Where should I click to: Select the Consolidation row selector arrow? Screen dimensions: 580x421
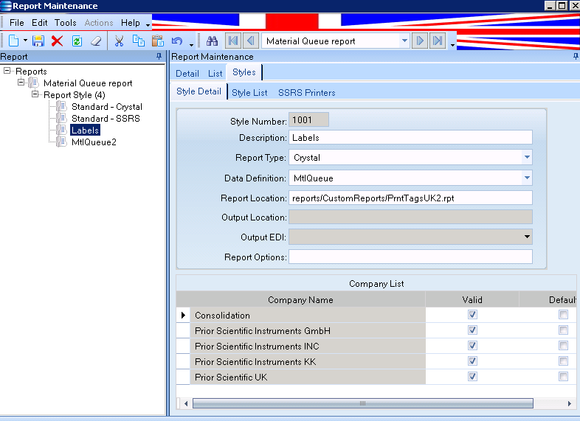pos(183,315)
